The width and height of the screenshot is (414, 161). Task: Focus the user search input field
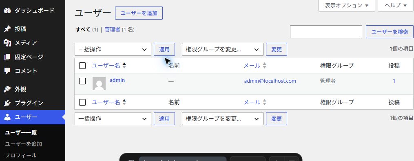[x=326, y=32]
